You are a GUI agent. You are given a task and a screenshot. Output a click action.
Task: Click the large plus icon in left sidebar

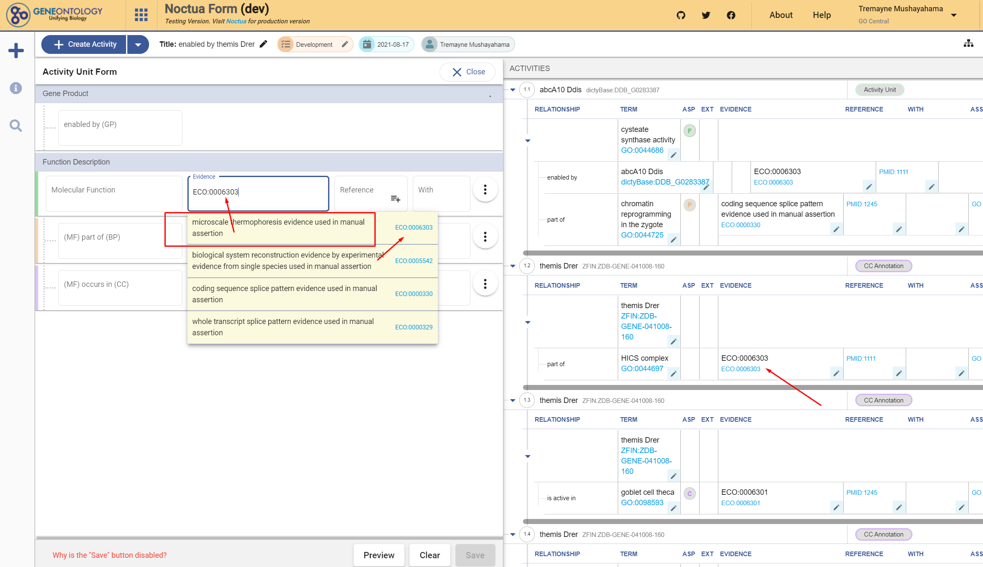16,51
